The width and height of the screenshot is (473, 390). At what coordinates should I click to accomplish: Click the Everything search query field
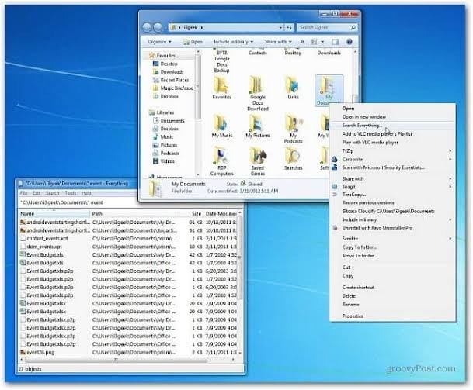130,202
